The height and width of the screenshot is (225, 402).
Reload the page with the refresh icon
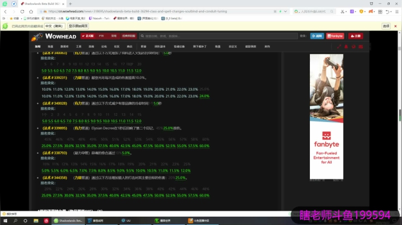point(22,12)
